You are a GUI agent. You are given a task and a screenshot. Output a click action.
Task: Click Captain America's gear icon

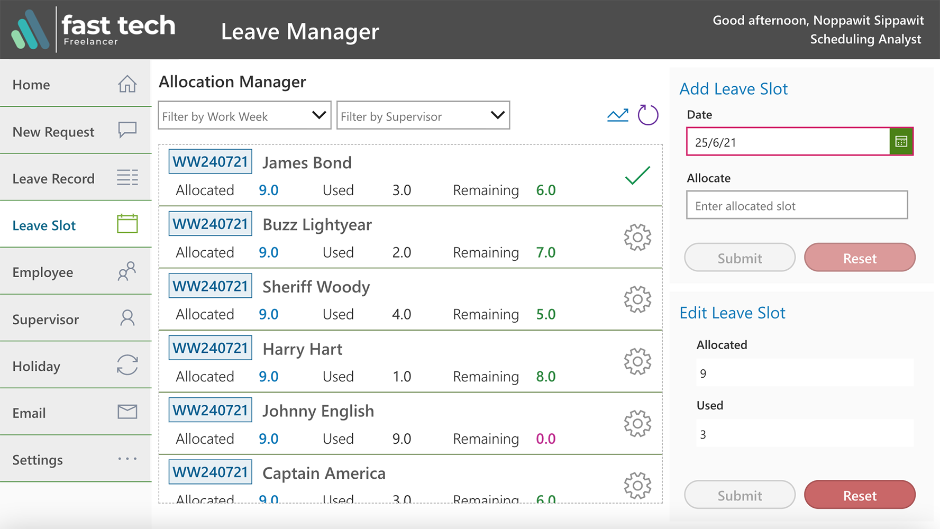[637, 486]
